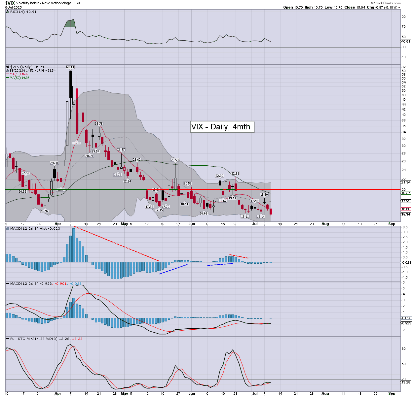Image resolution: width=413 pixels, height=396 pixels.
Task: Click the MACD -0.923 value tag on axis
Action: pyautogui.click(x=405, y=323)
